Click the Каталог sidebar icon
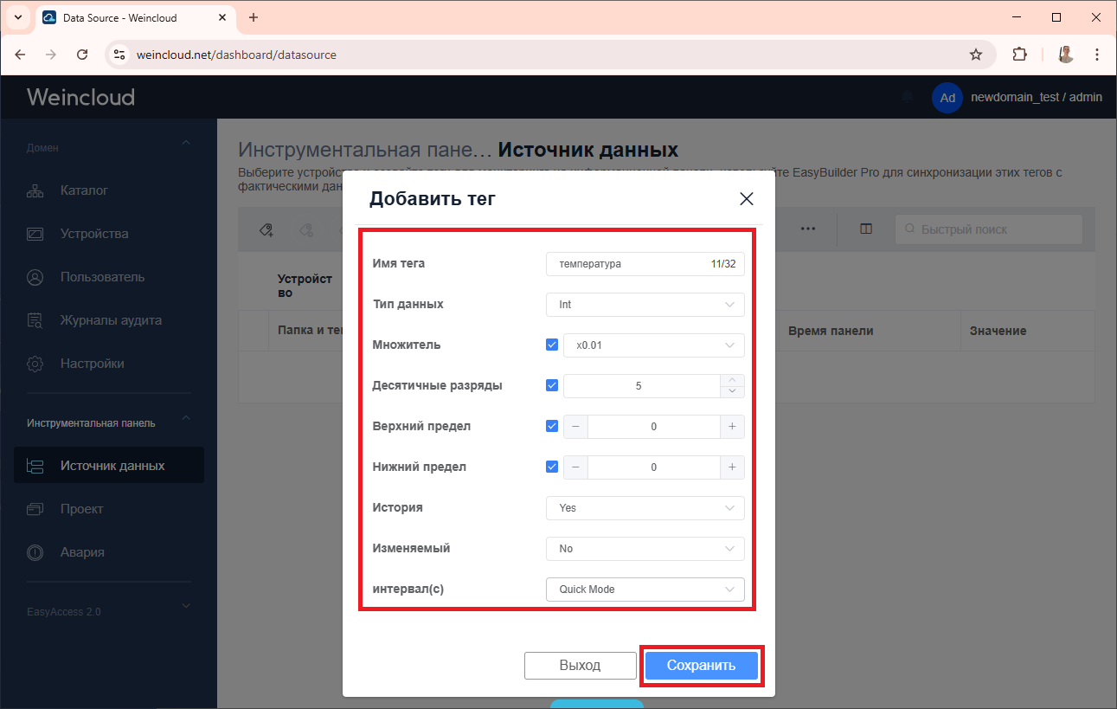This screenshot has width=1117, height=709. tap(35, 190)
